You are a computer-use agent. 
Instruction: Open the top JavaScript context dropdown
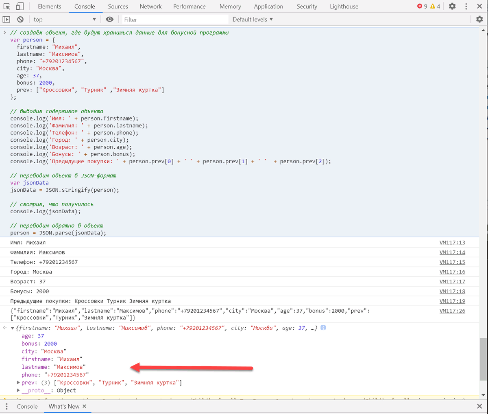pyautogui.click(x=65, y=19)
